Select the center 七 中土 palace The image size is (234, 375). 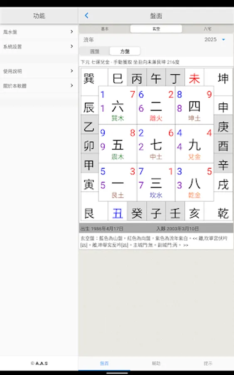156,144
